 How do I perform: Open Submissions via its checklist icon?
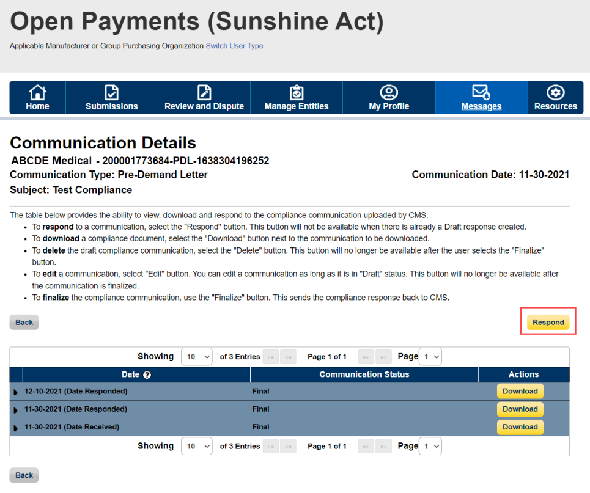(x=111, y=92)
